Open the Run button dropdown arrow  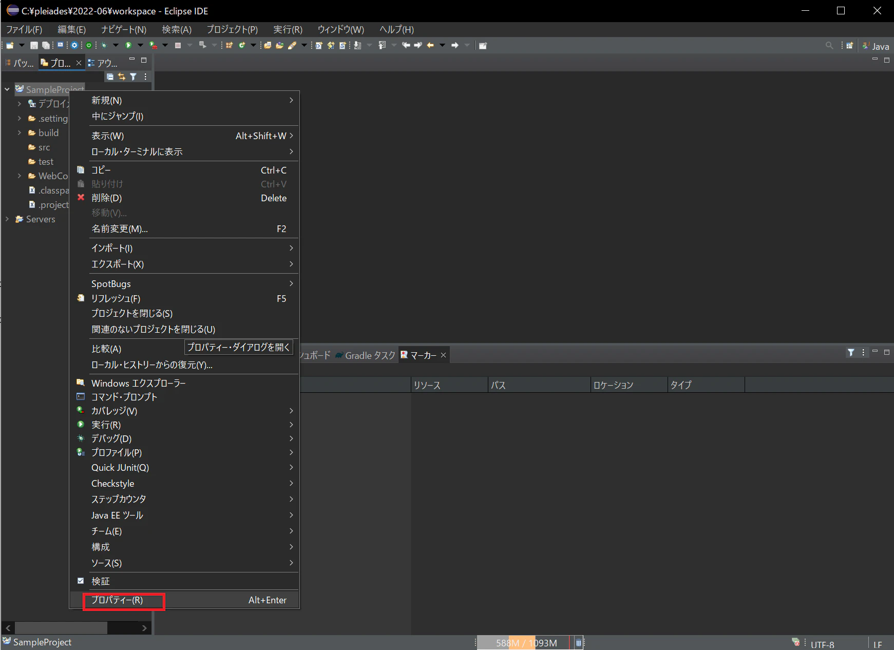click(140, 45)
